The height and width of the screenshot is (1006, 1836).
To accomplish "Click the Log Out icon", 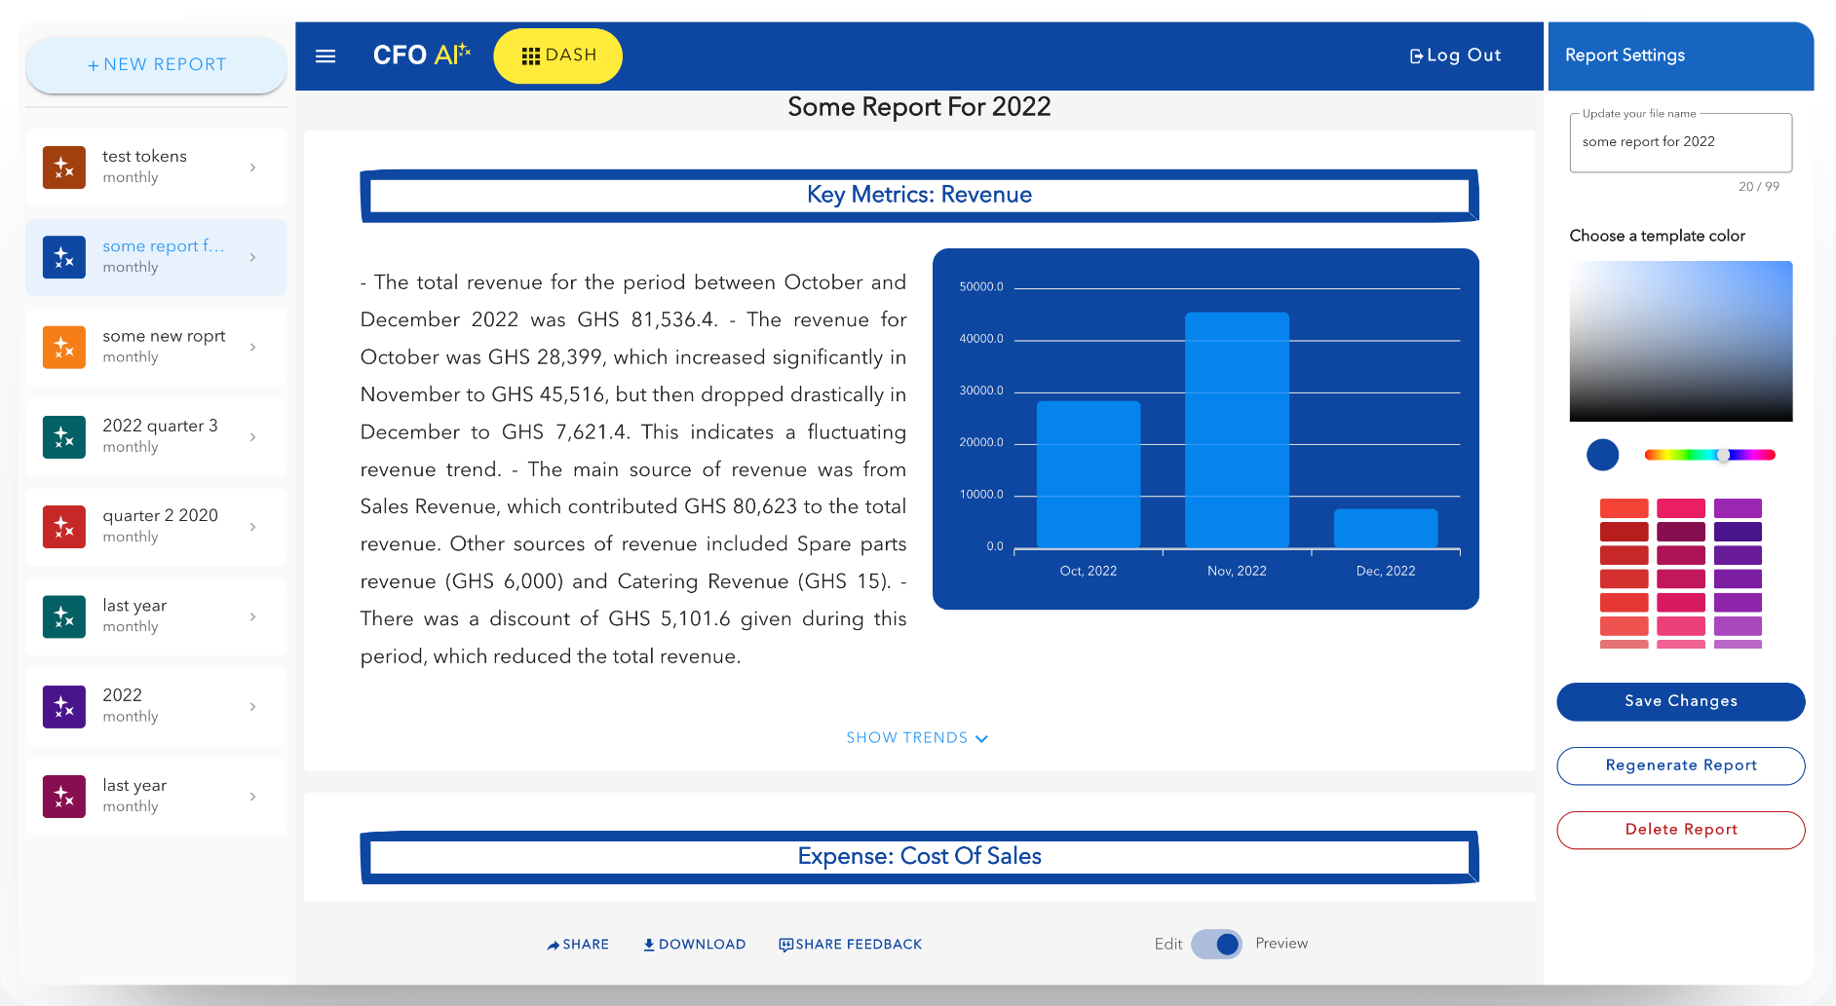I will [x=1416, y=56].
